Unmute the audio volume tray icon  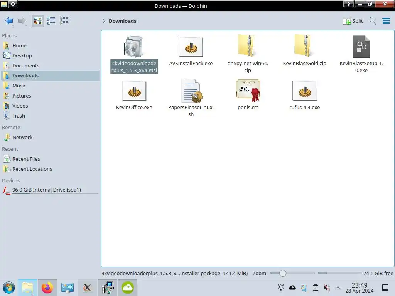pyautogui.click(x=327, y=288)
